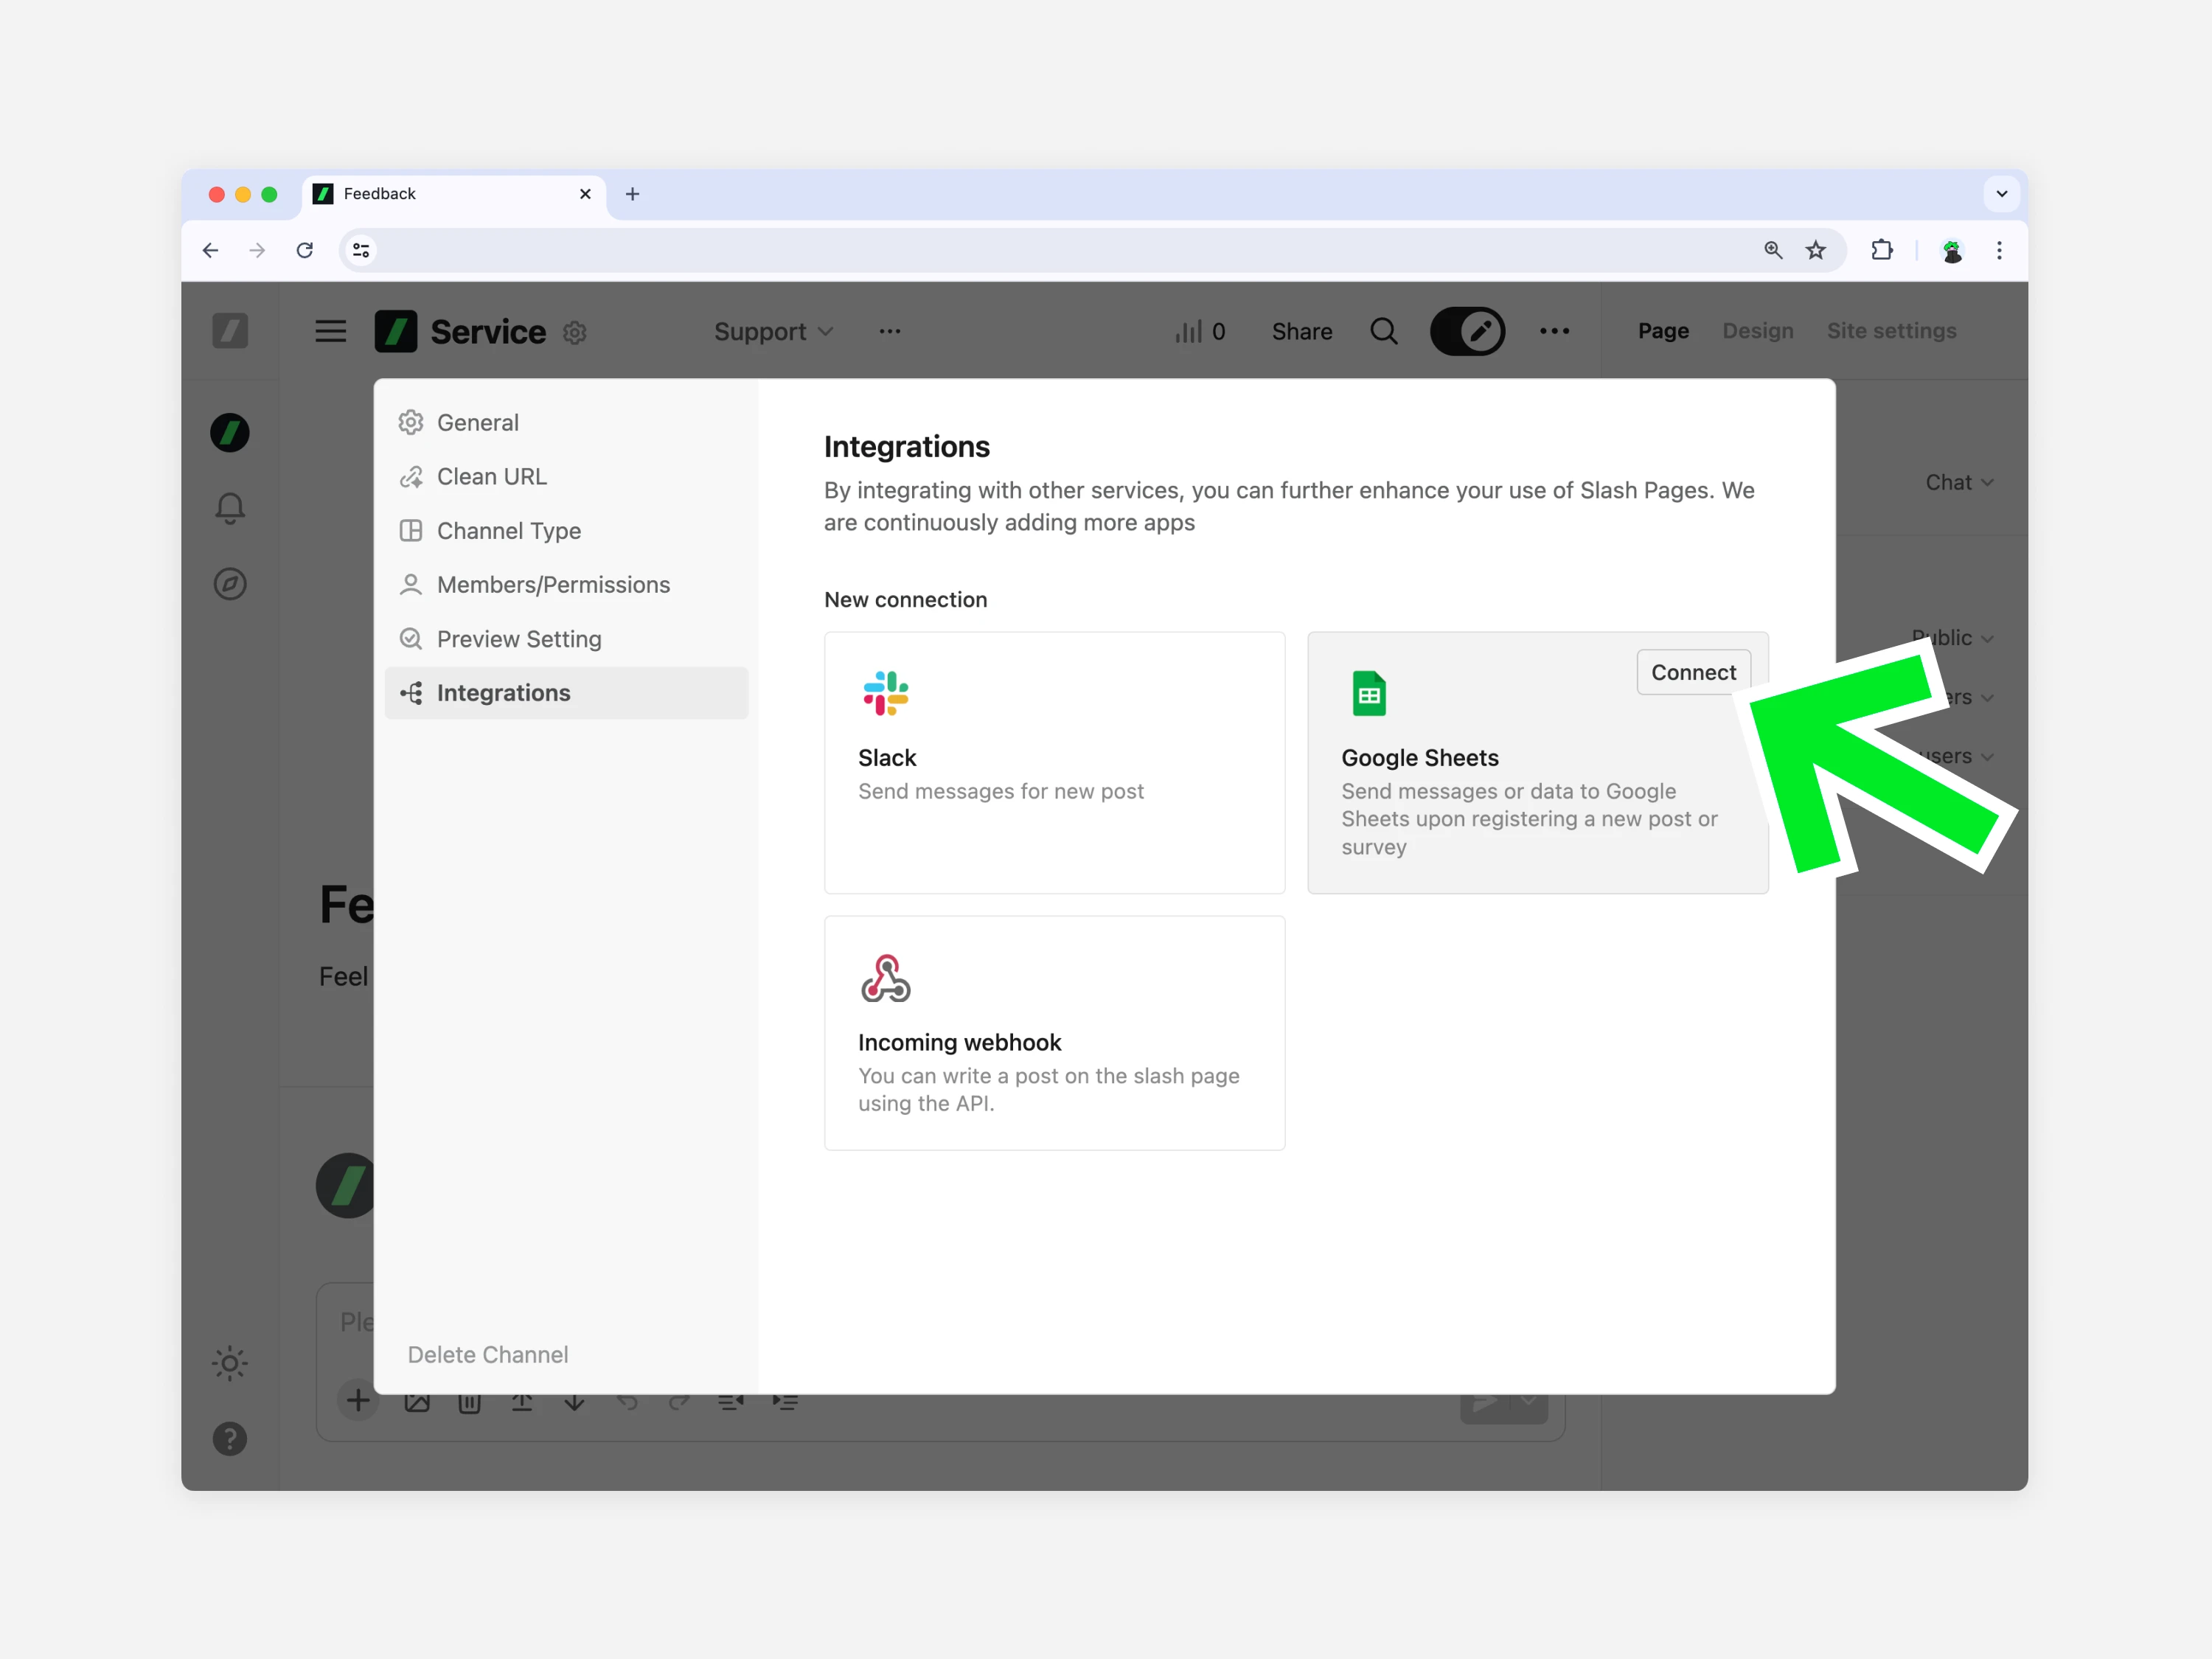Viewport: 2212px width, 1659px height.
Task: View the stats chart icon
Action: (1188, 331)
